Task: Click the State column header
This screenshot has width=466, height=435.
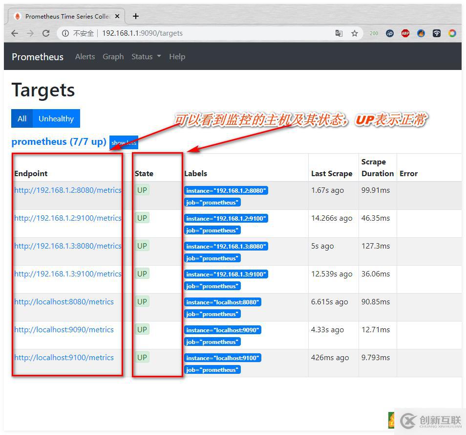Action: [144, 174]
